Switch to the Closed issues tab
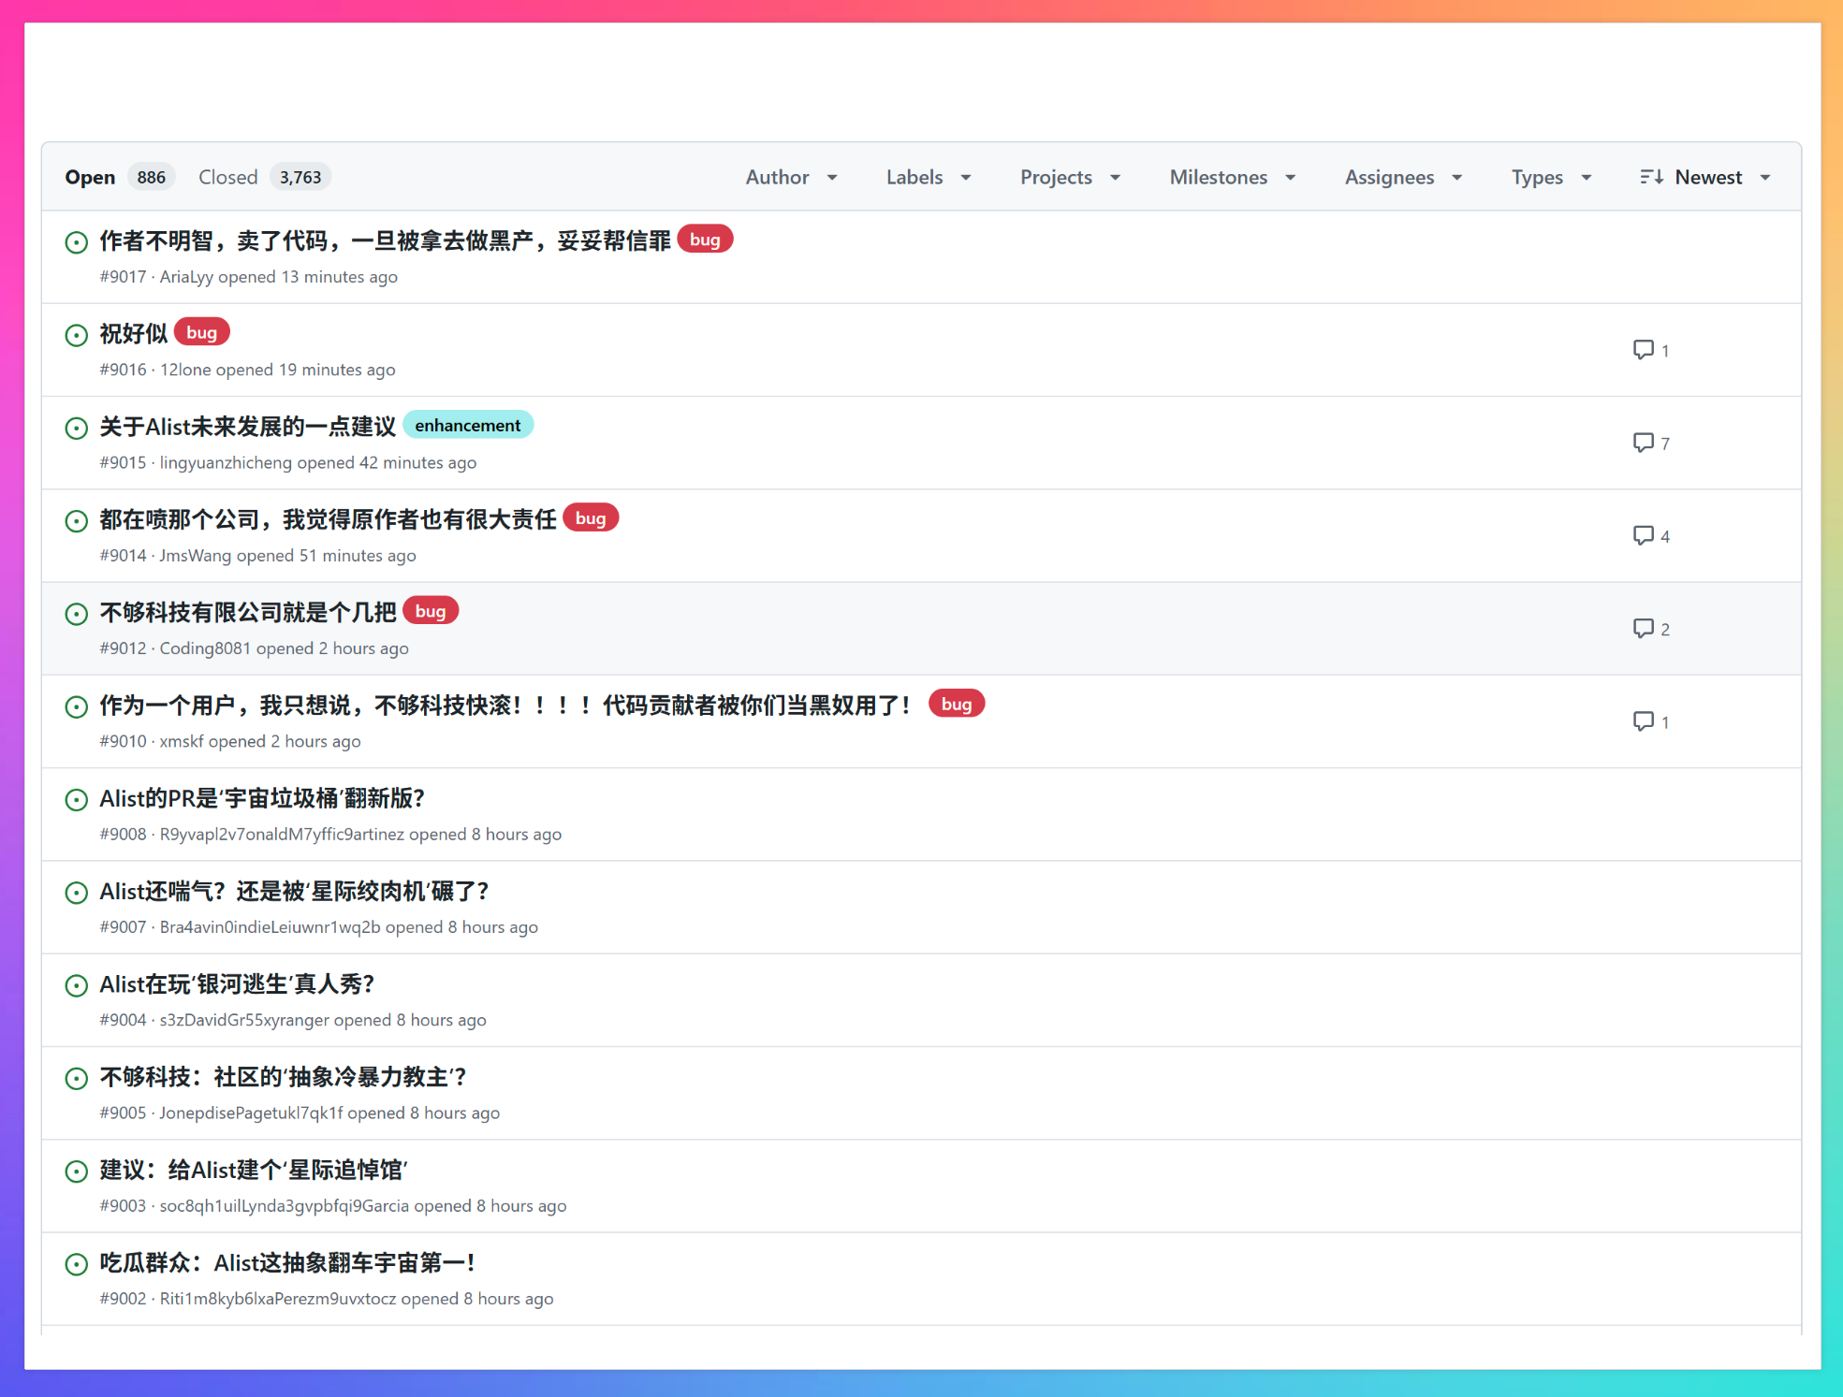The height and width of the screenshot is (1397, 1843). pyautogui.click(x=227, y=176)
